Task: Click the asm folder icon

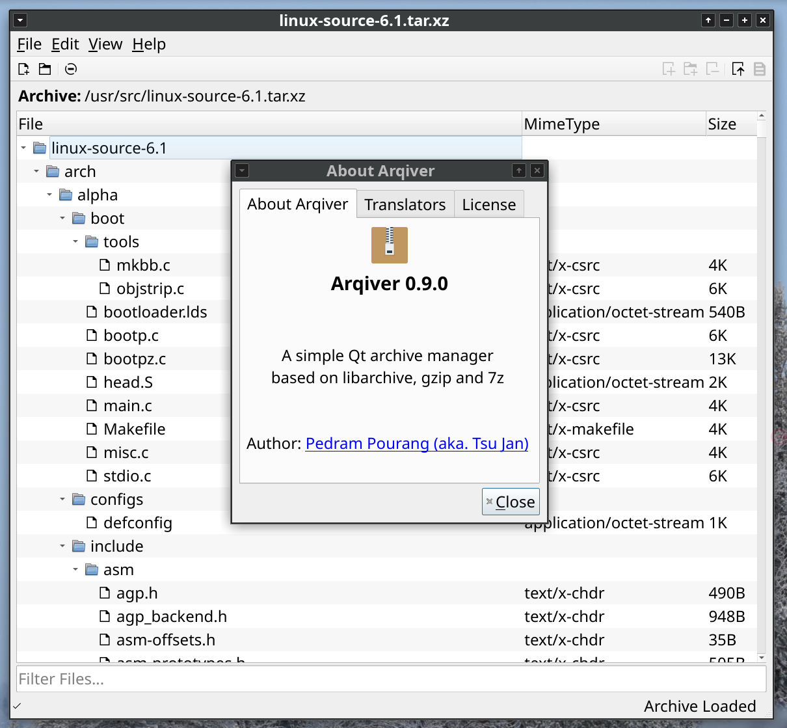Action: [x=92, y=570]
